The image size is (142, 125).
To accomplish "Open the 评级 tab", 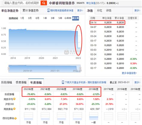I will [x=109, y=10].
